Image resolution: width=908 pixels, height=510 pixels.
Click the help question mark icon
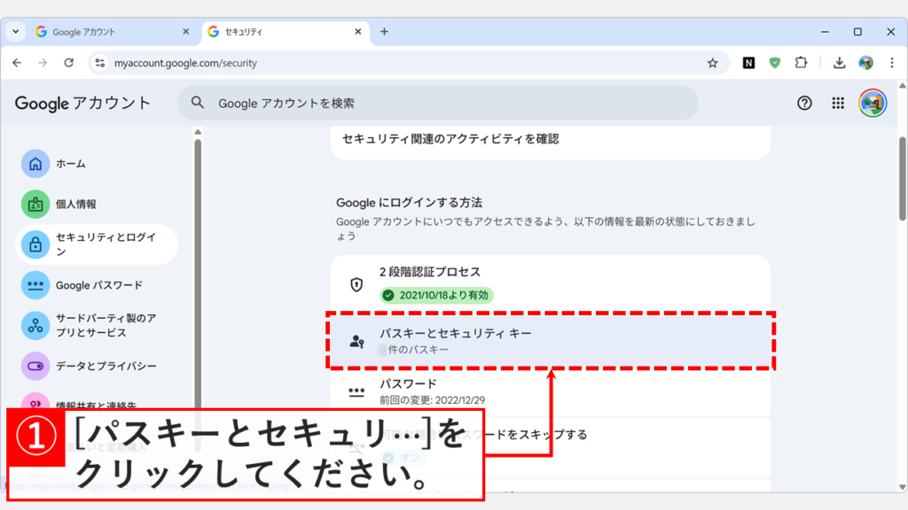point(803,103)
